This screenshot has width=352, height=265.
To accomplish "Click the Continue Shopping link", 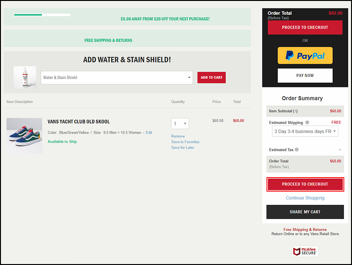I will click(x=305, y=198).
